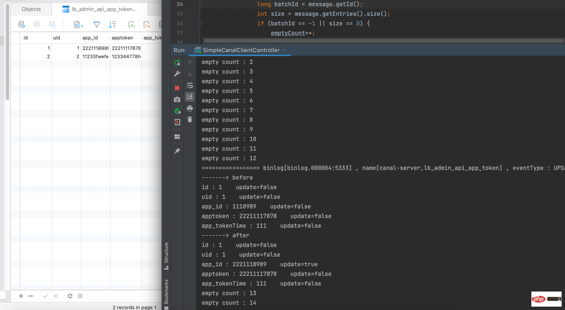Refresh the table data in Navicat
Image resolution: width=565 pixels, height=310 pixels.
coord(70,296)
